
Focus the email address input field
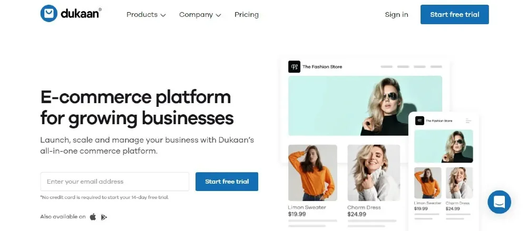tap(114, 182)
